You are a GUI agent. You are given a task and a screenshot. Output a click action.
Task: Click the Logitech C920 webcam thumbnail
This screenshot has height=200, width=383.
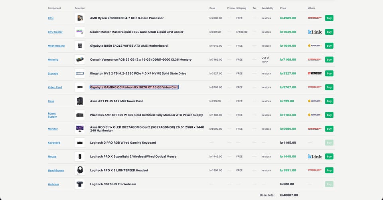tap(80, 184)
